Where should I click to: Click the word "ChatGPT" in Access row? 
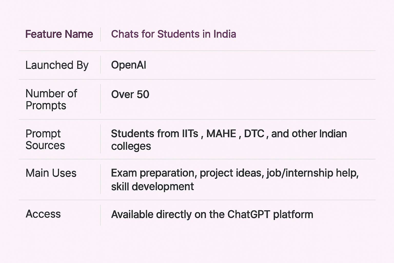[x=249, y=214]
